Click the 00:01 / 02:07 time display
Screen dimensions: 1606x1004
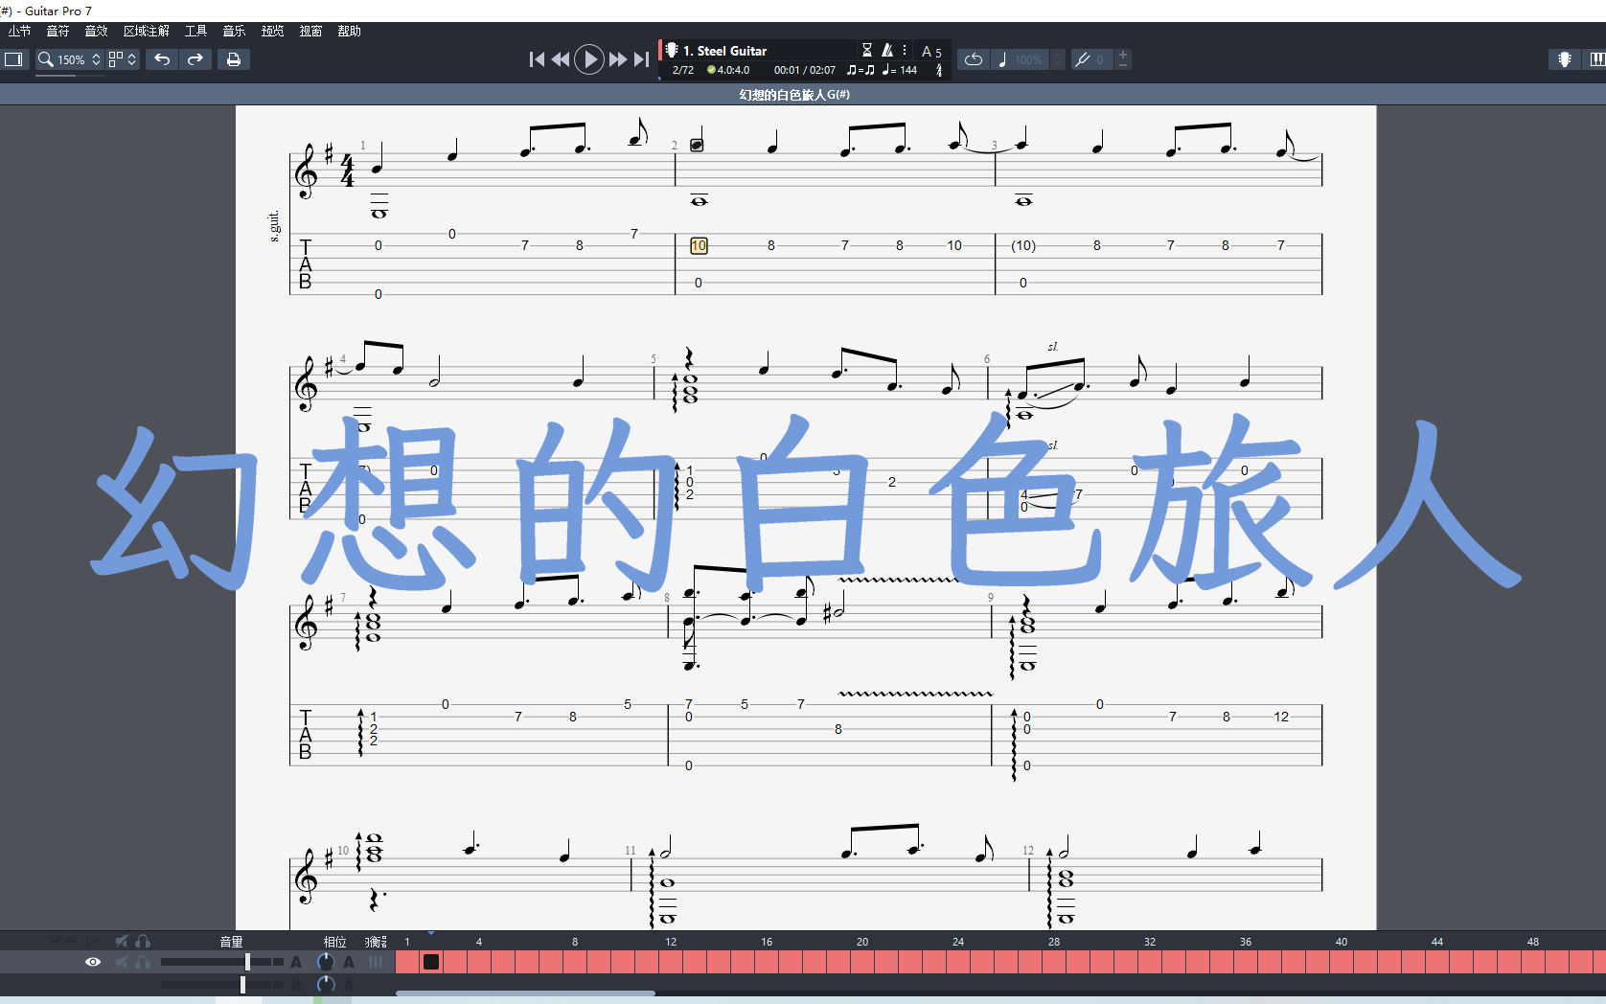805,70
